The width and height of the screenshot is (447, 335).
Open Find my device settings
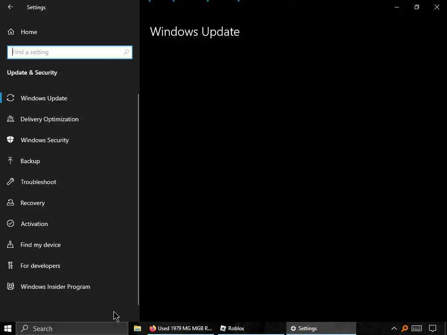coord(41,245)
